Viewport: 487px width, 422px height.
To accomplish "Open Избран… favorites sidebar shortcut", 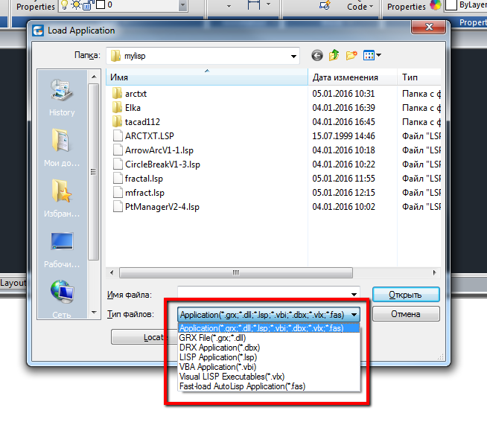I will [62, 199].
